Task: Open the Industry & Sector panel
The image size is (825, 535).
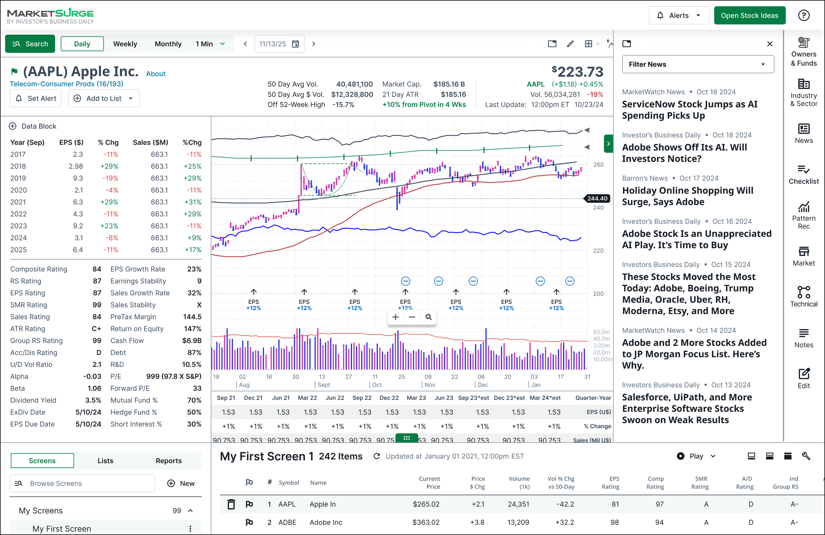Action: pyautogui.click(x=803, y=92)
